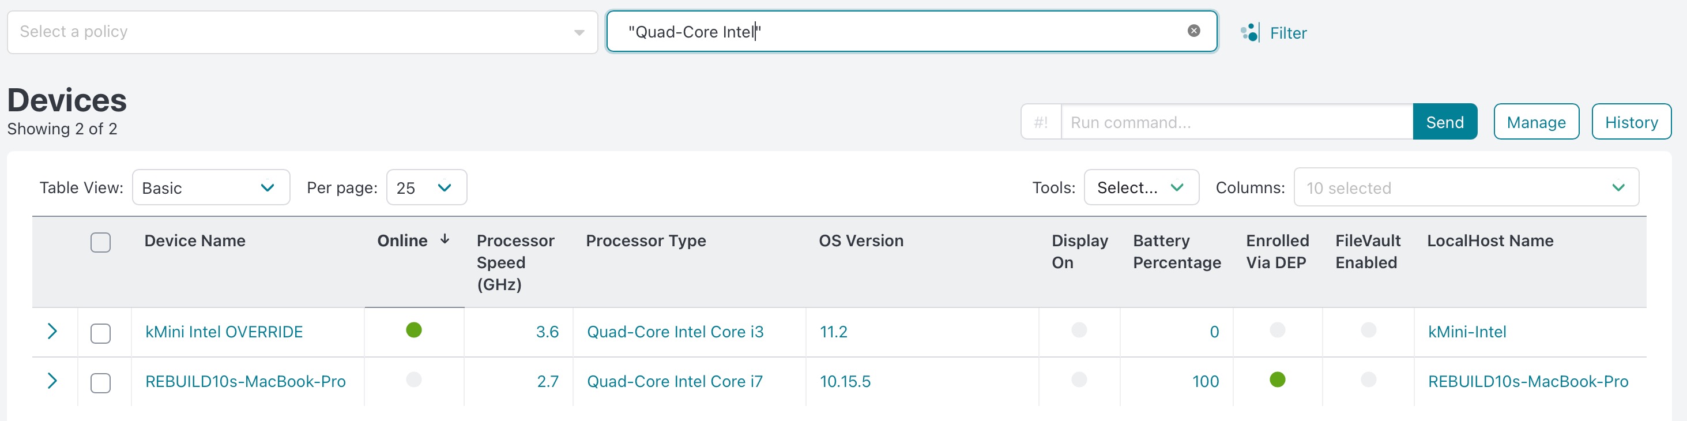Check the select-all checkbox in table header

[100, 242]
